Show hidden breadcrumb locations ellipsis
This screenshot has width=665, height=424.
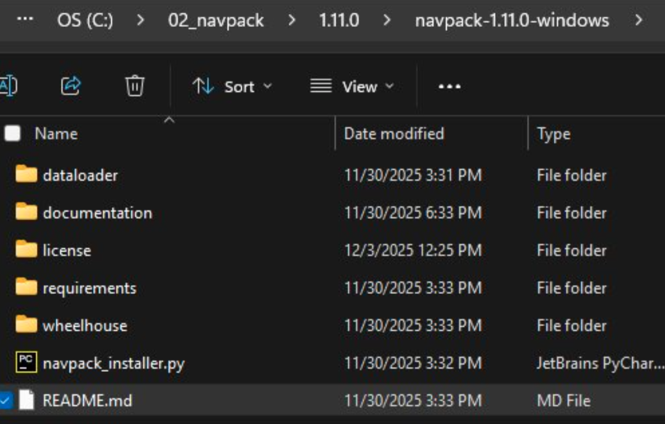point(25,19)
